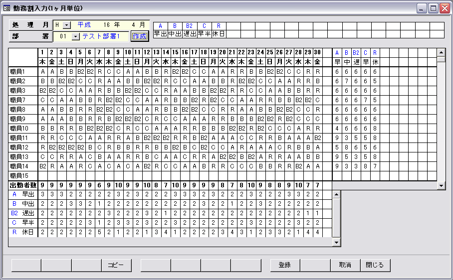Open the era dropdown showing H

67,25
